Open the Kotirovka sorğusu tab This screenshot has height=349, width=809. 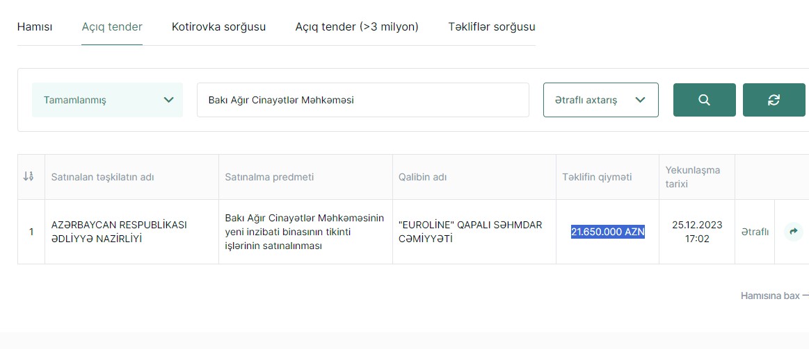tap(218, 27)
